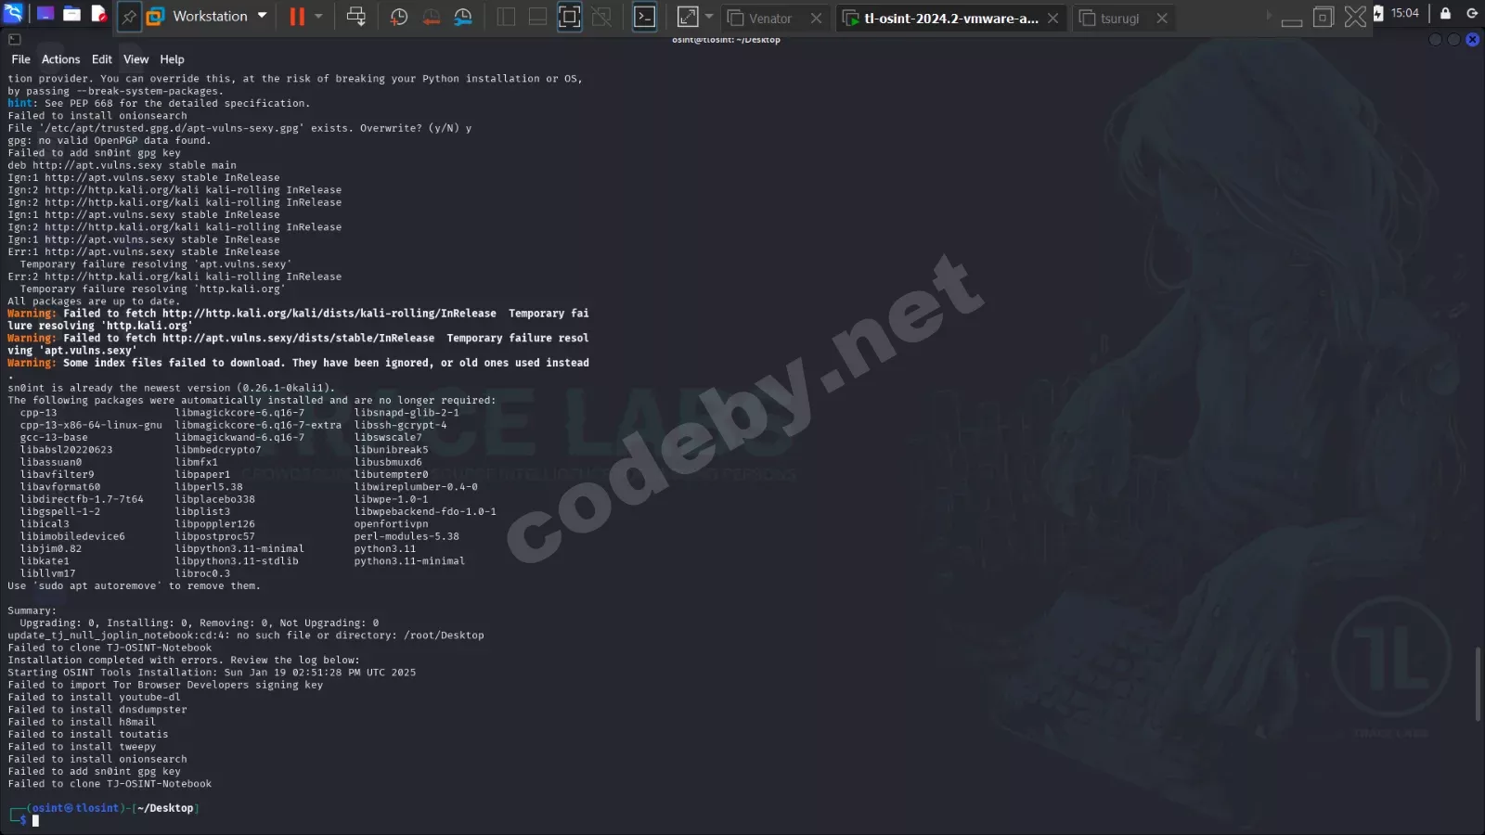Toggle the library sidebar visibility

506,16
